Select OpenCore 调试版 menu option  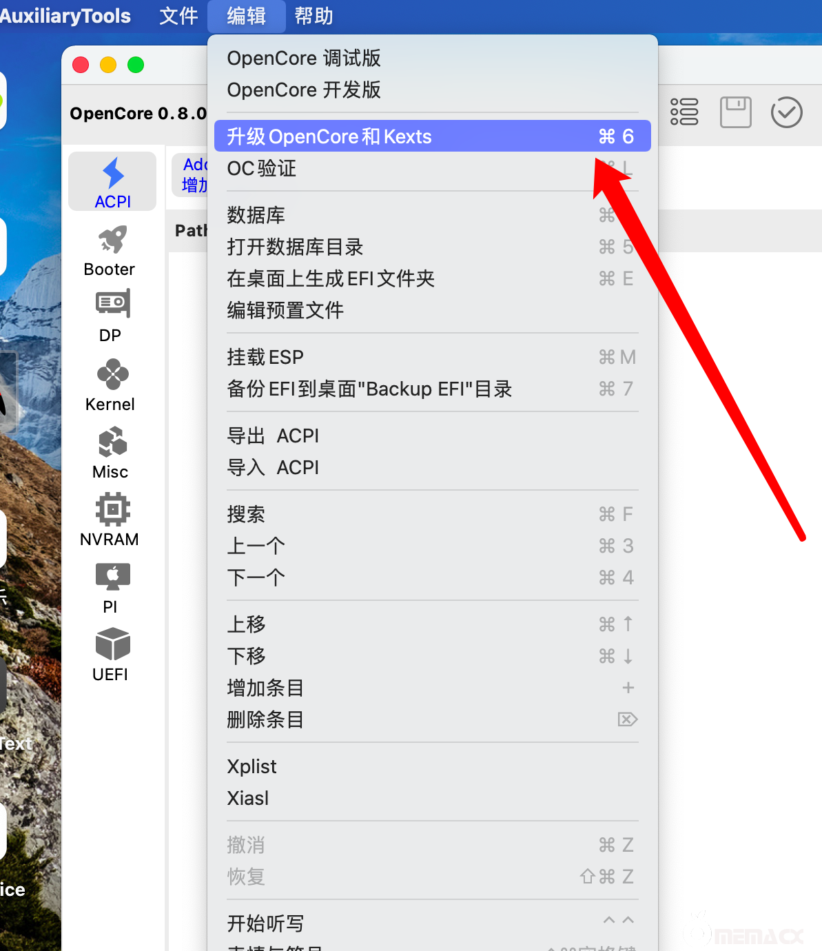(304, 58)
